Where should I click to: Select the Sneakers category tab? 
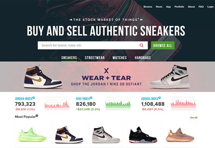tap(69, 58)
